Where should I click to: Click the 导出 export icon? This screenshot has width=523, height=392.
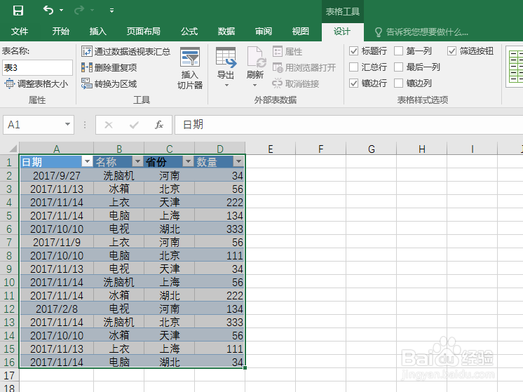(226, 57)
